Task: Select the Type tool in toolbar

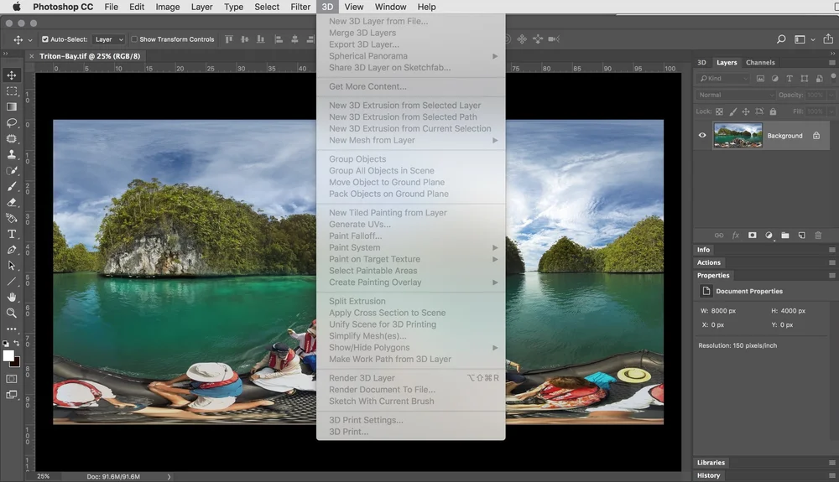Action: [x=11, y=234]
